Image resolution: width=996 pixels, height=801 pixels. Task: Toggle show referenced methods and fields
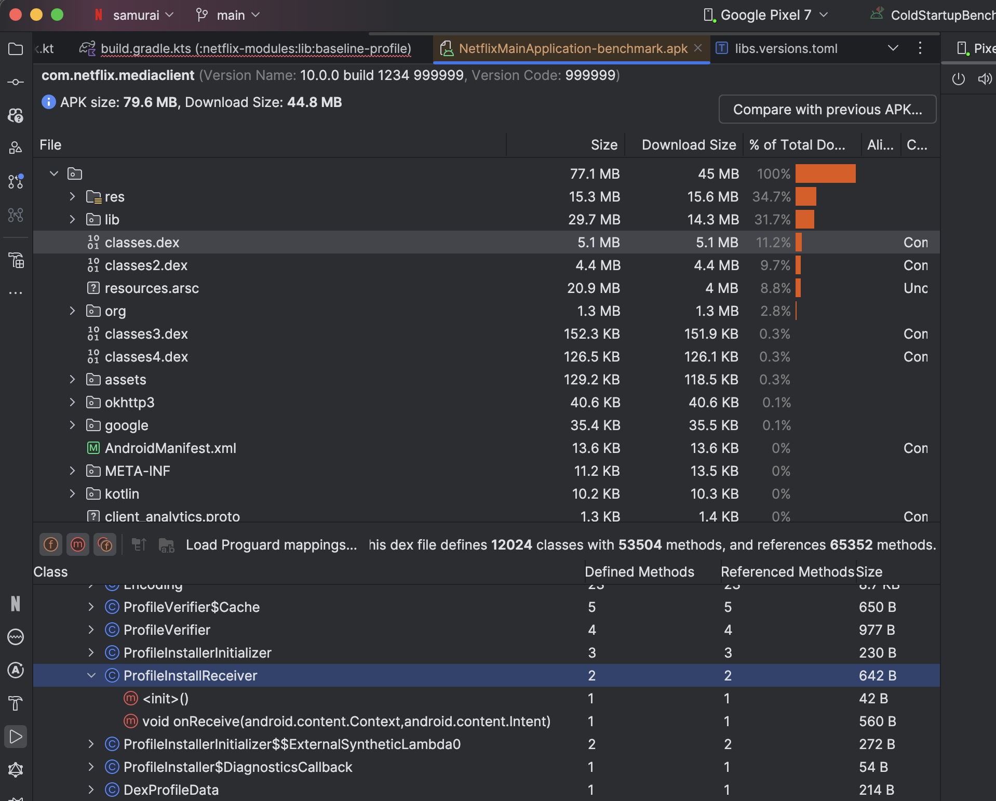click(105, 544)
